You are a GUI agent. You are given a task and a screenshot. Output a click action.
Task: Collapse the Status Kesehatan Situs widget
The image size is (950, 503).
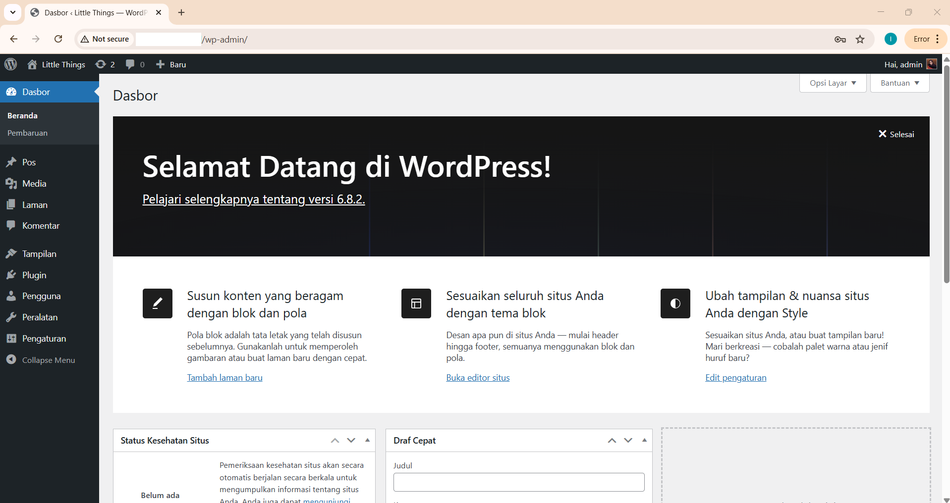click(367, 440)
